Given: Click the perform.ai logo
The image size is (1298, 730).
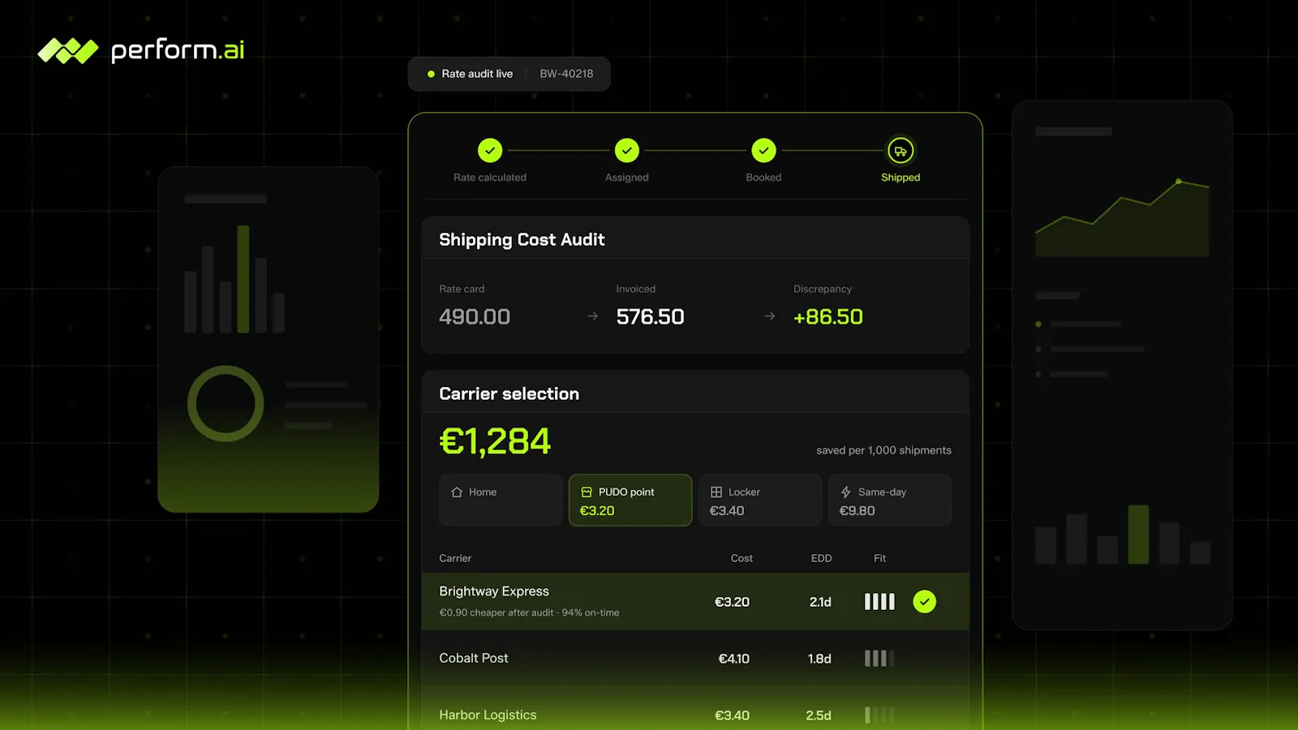Looking at the screenshot, I should [x=140, y=50].
